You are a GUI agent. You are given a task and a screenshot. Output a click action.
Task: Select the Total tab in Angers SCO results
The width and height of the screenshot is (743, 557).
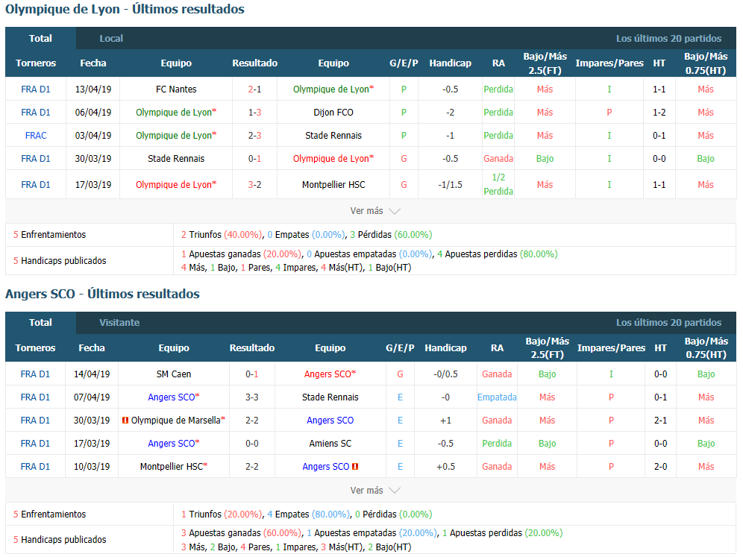tap(40, 323)
